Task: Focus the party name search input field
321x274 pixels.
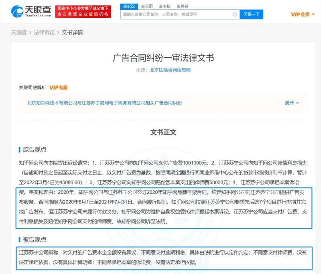Action: [177, 14]
